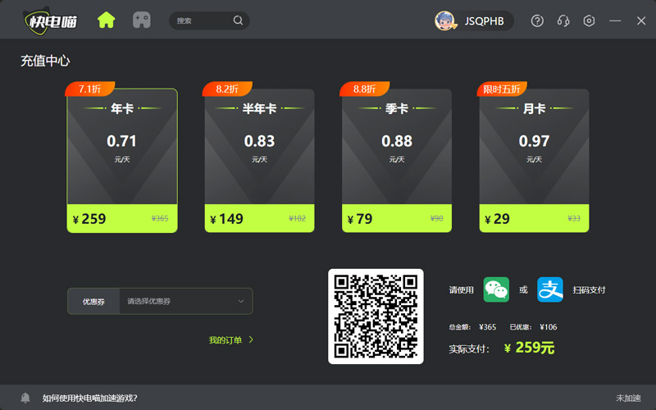Click the Alipay icon
Image resolution: width=656 pixels, height=410 pixels.
550,289
